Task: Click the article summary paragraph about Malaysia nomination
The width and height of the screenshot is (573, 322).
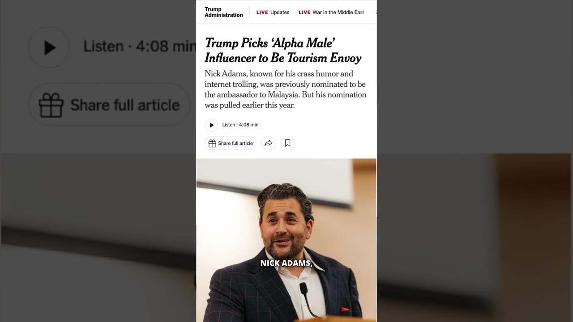Action: pyautogui.click(x=286, y=89)
